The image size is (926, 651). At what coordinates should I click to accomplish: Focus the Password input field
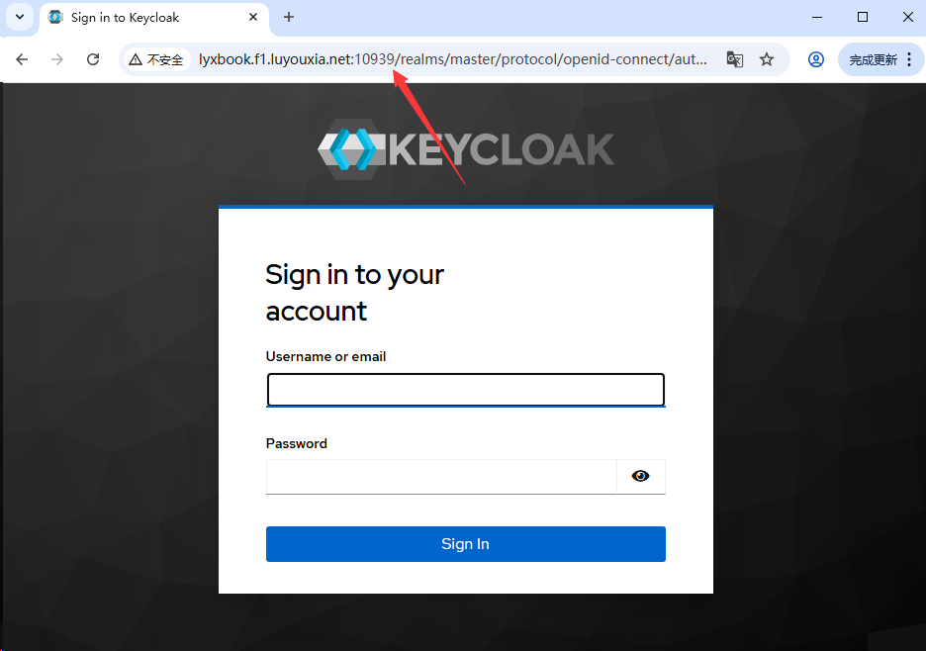click(441, 477)
